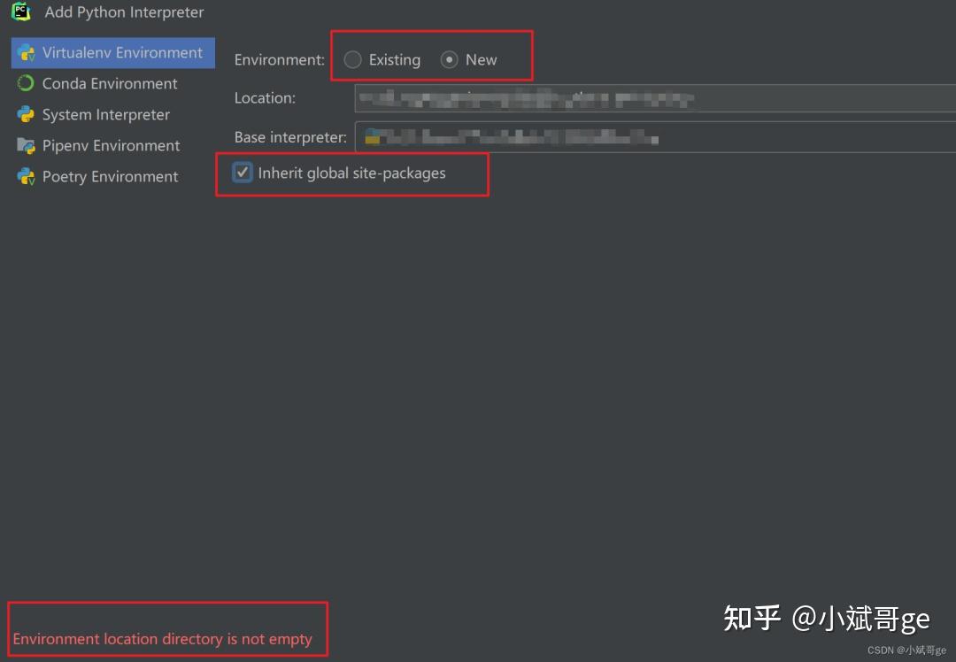956x662 pixels.
Task: Click the PyCharm logo icon in title bar
Action: click(x=19, y=12)
